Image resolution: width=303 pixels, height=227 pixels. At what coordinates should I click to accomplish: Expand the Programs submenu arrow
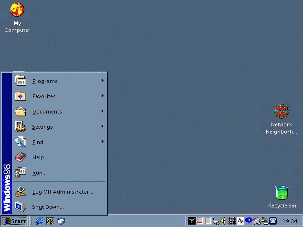click(103, 81)
